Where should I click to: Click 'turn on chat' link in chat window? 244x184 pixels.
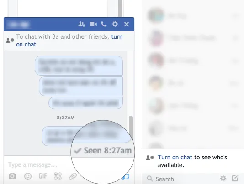tap(69, 41)
